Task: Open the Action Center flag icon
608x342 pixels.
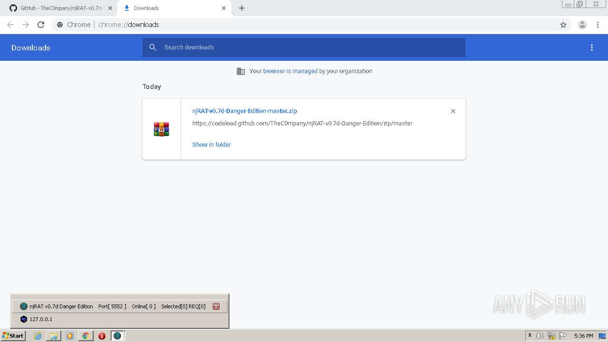Action: (x=563, y=336)
